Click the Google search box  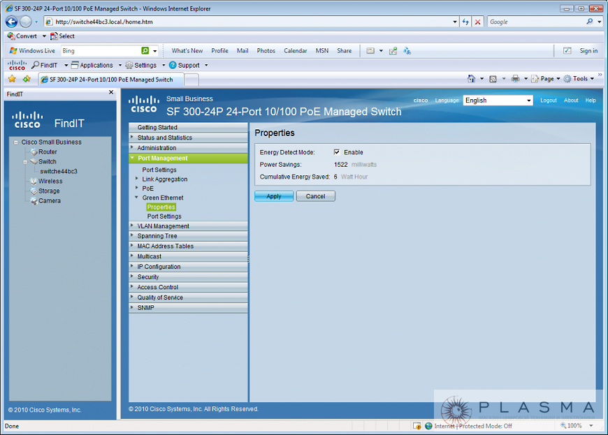click(537, 22)
